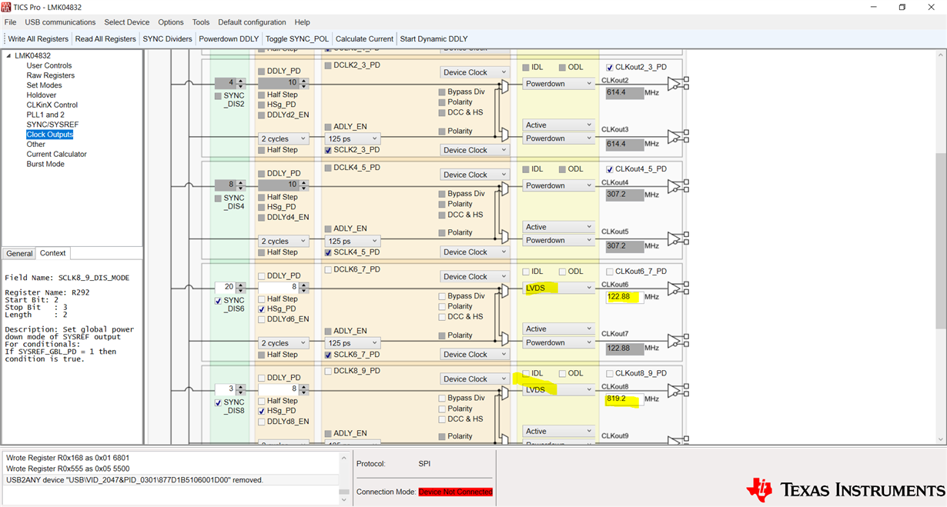The width and height of the screenshot is (947, 507).
Task: Click the log panel scrollbar
Action: tap(344, 478)
